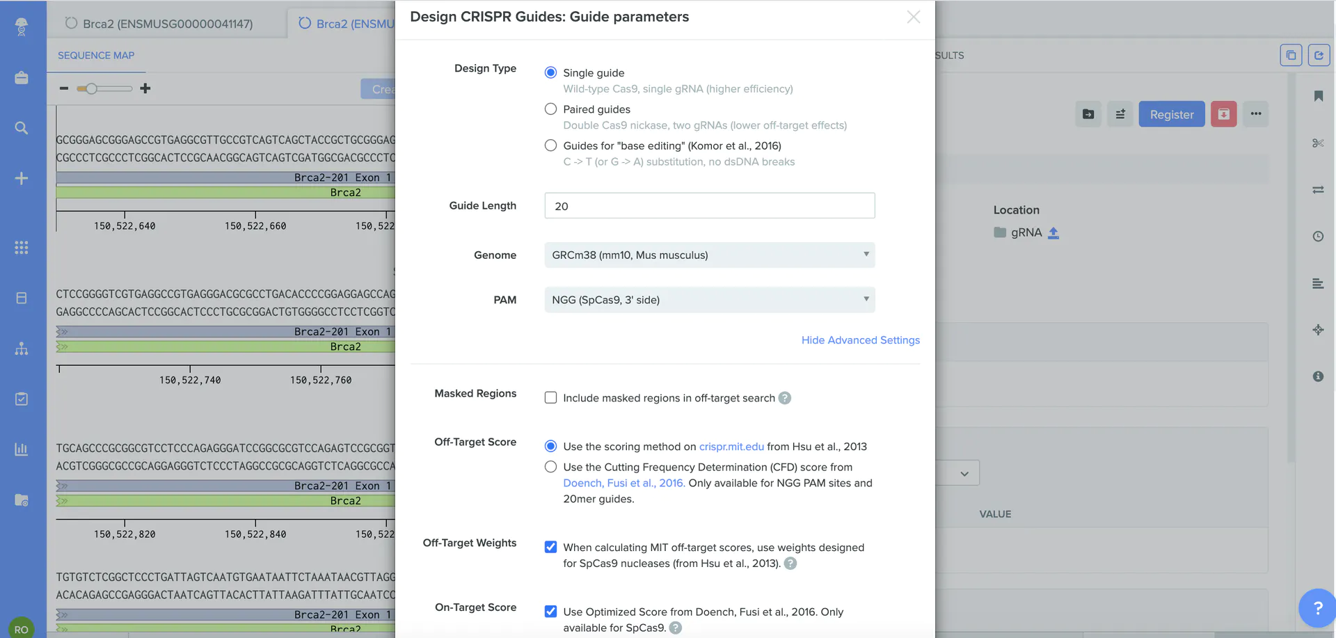Open the projects briefcase icon
The width and height of the screenshot is (1336, 638).
click(x=22, y=78)
